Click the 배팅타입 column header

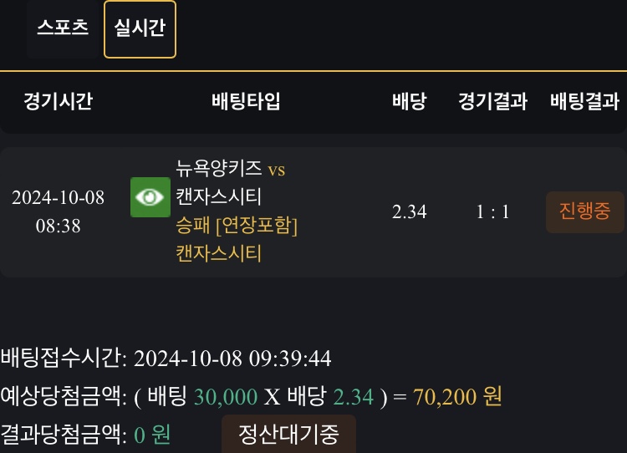[x=246, y=102]
